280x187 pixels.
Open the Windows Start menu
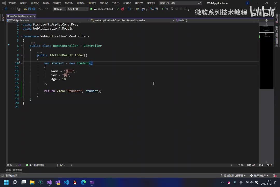6,182
